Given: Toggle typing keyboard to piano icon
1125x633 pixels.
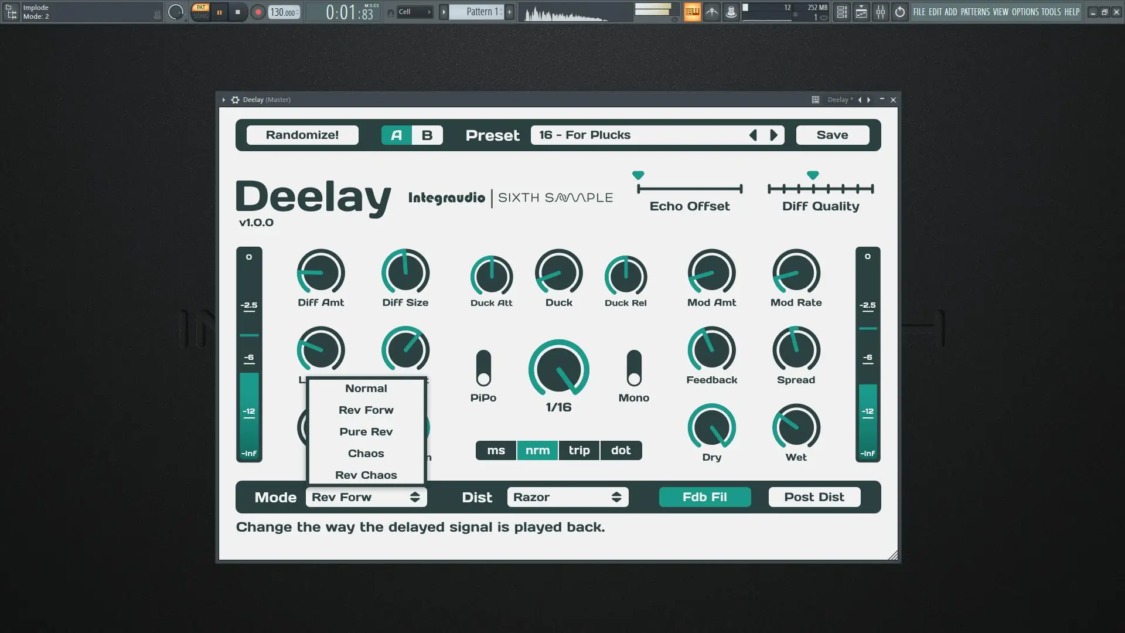Looking at the screenshot, I should 692,12.
